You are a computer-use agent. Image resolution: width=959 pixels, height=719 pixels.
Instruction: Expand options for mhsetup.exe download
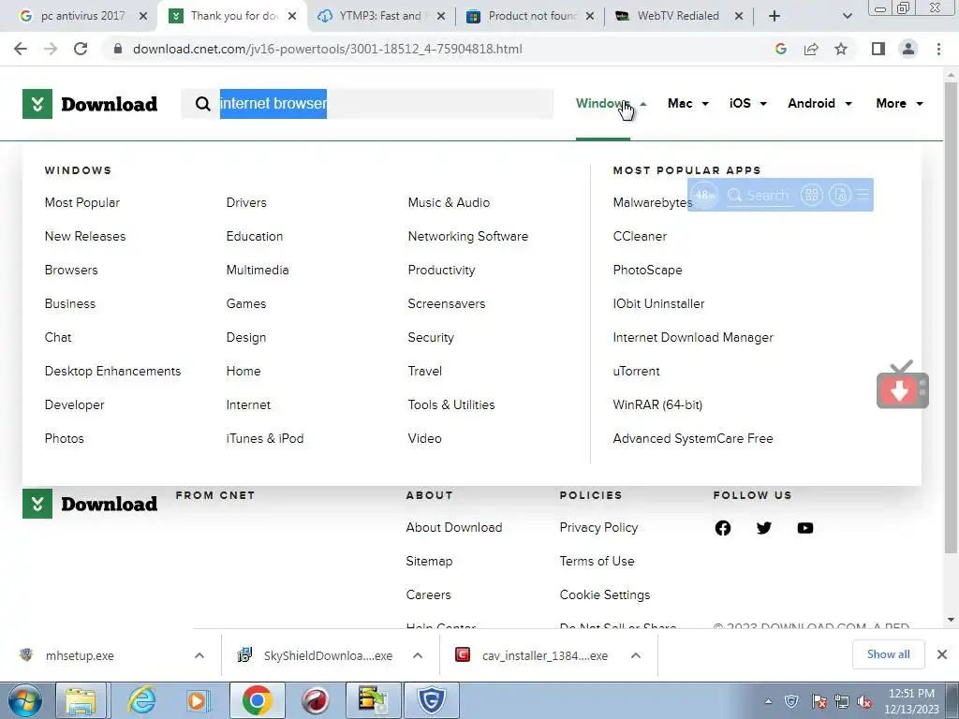tap(199, 655)
